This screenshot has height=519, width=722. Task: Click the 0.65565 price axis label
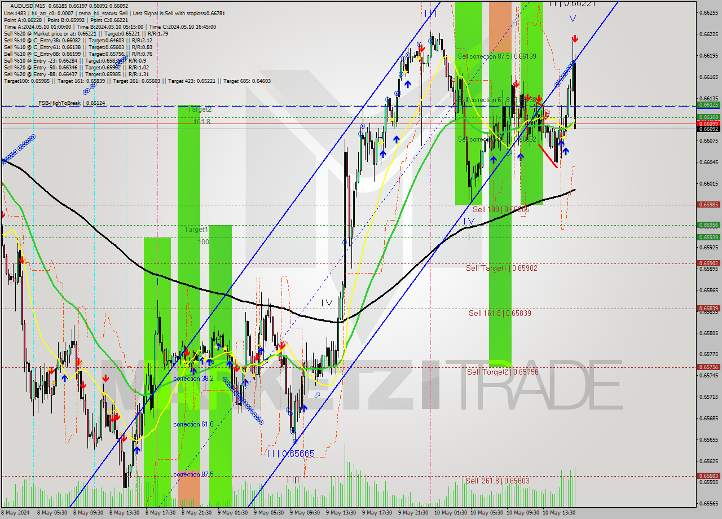pyautogui.click(x=708, y=504)
